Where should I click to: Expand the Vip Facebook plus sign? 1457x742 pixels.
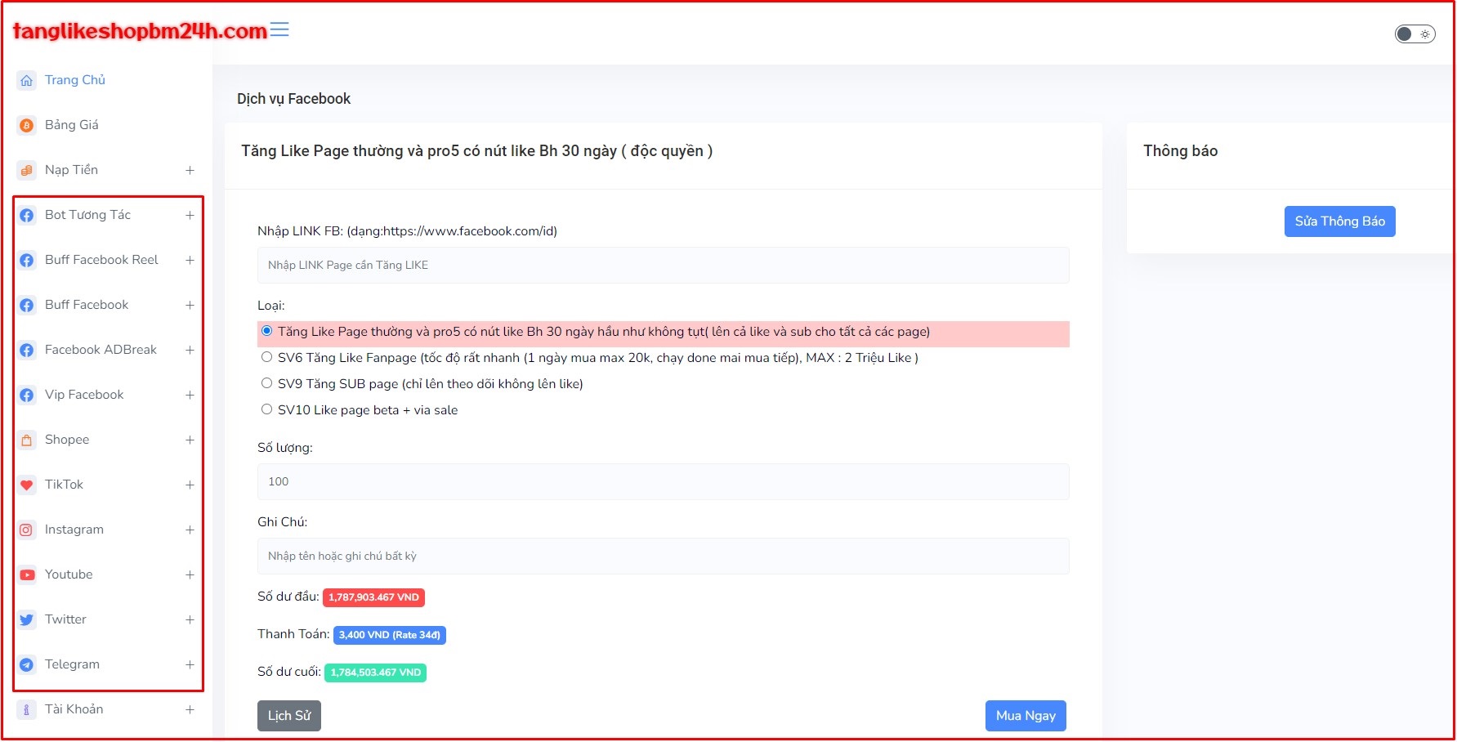190,395
